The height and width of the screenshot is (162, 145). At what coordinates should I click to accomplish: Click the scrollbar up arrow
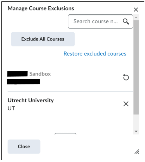(x=136, y=18)
